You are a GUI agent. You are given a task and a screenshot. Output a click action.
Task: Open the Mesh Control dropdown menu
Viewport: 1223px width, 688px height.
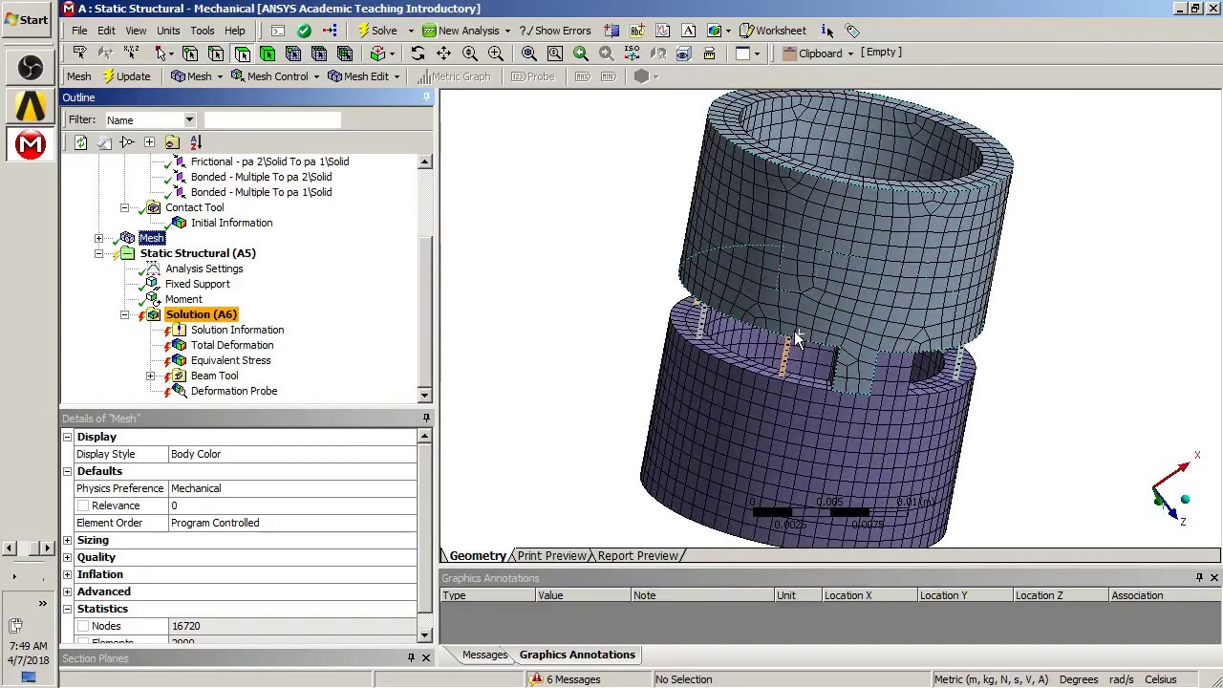[275, 76]
